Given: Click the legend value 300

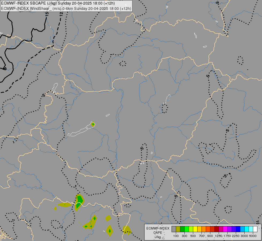Looking at the screenshot, I should tap(184, 236).
